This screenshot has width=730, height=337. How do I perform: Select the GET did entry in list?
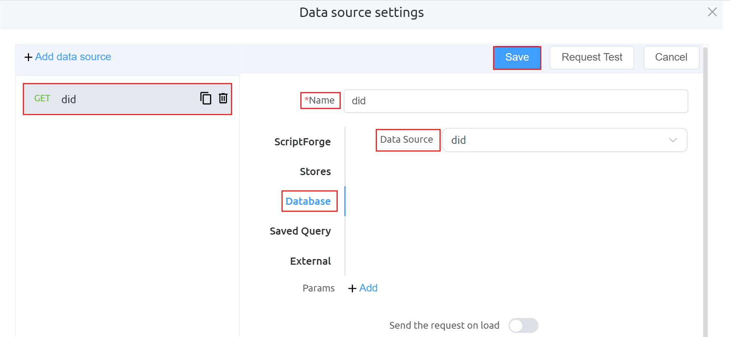pyautogui.click(x=113, y=99)
